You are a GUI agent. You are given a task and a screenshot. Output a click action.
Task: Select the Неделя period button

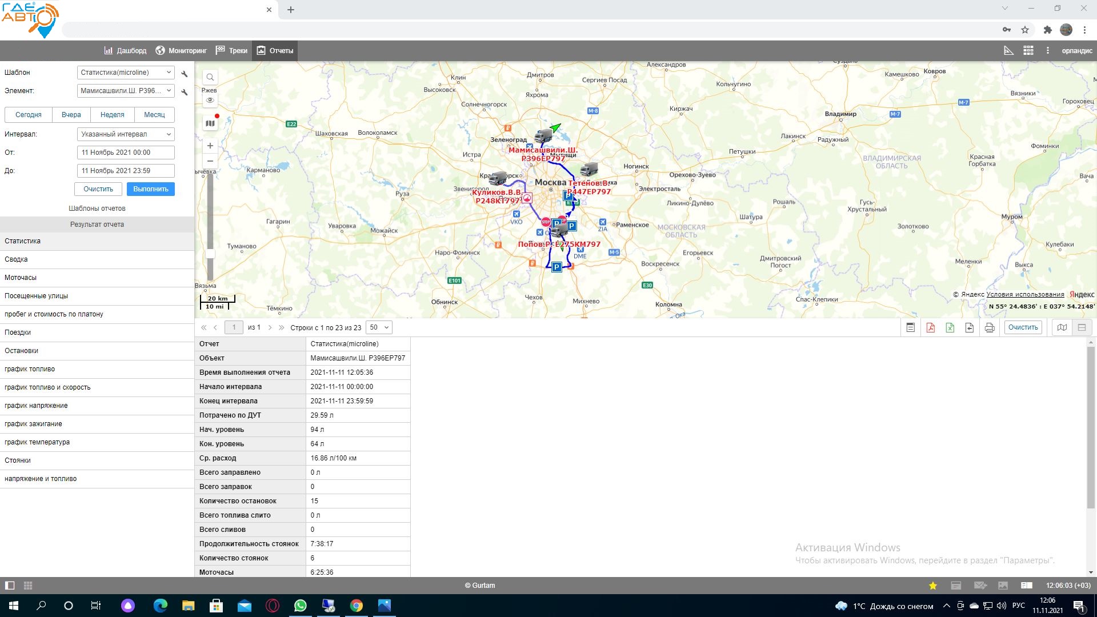tap(112, 115)
